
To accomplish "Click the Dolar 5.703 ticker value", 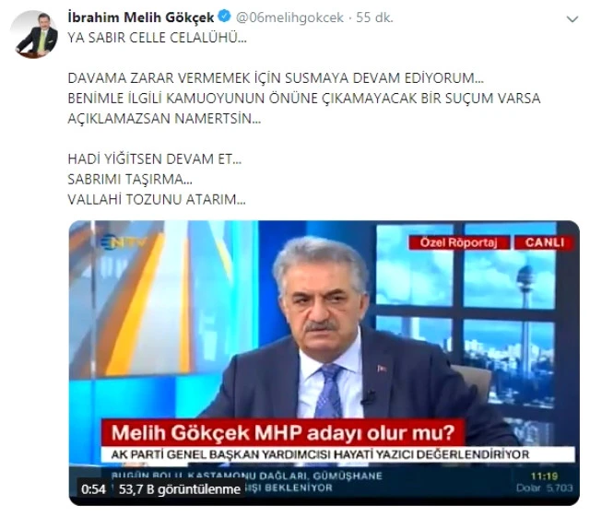I will (544, 488).
